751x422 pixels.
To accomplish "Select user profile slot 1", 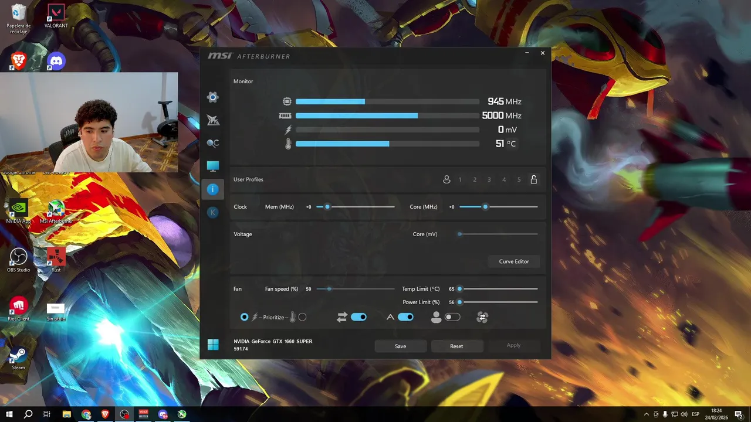I will pos(460,180).
